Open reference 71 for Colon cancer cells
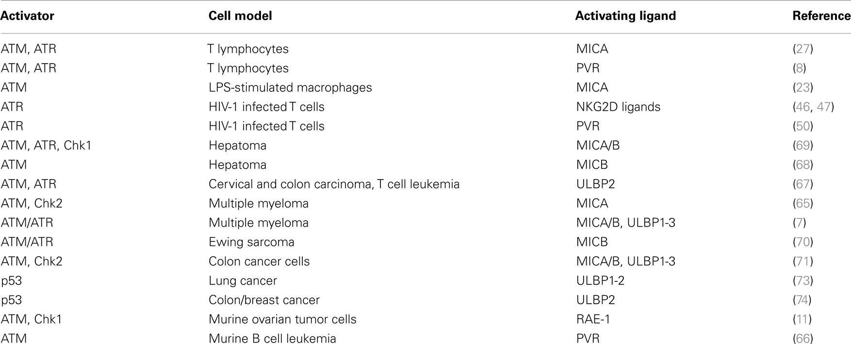 tap(803, 262)
